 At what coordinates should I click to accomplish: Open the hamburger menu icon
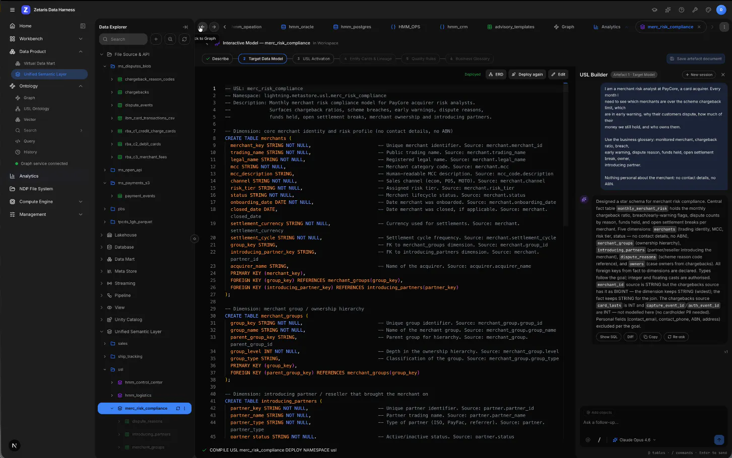coord(12,10)
